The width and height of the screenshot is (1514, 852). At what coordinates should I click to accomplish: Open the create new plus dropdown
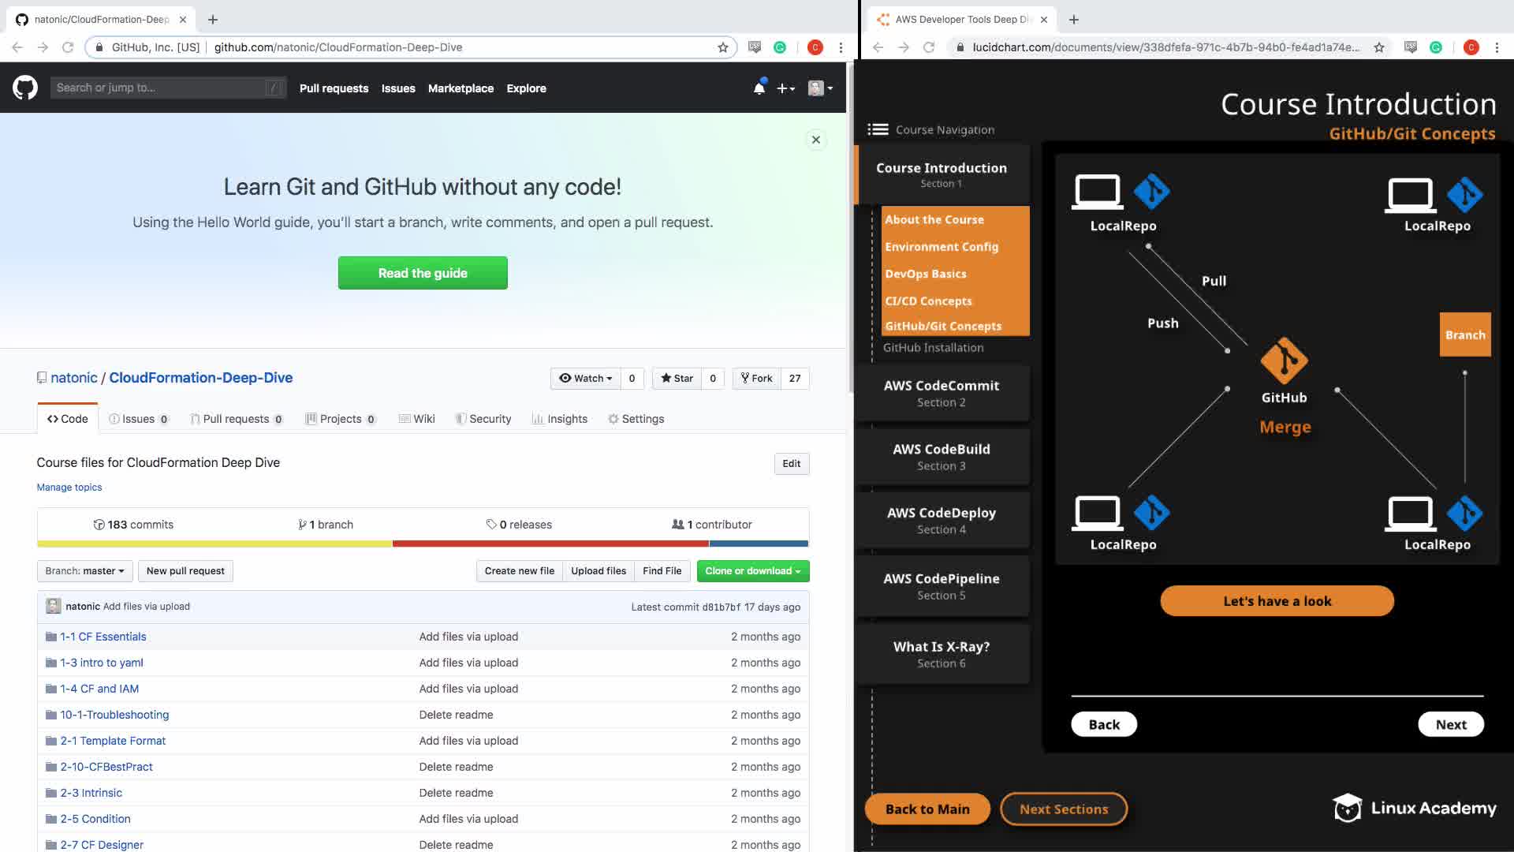[x=785, y=88]
